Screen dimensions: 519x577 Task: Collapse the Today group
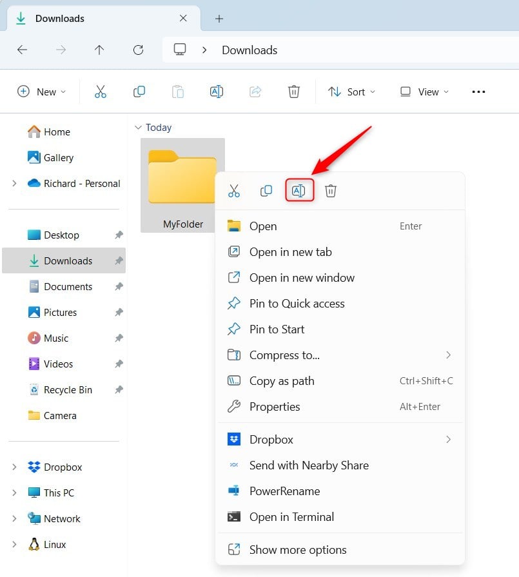pos(139,127)
